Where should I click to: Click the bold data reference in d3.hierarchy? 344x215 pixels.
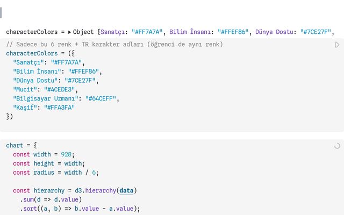click(x=127, y=191)
